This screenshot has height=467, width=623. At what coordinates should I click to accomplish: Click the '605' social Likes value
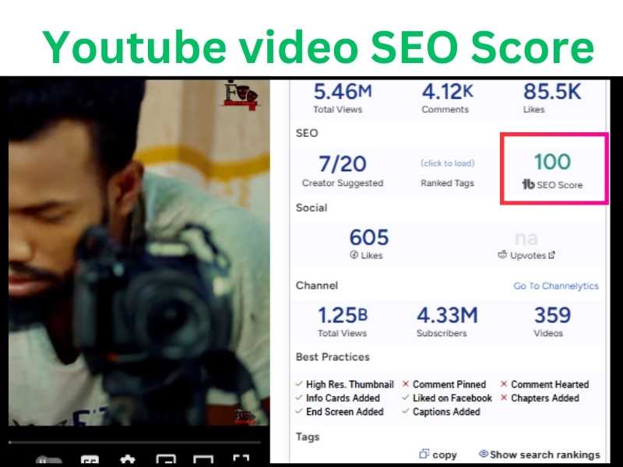[x=369, y=237]
